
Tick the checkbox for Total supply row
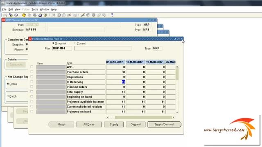point(32,91)
